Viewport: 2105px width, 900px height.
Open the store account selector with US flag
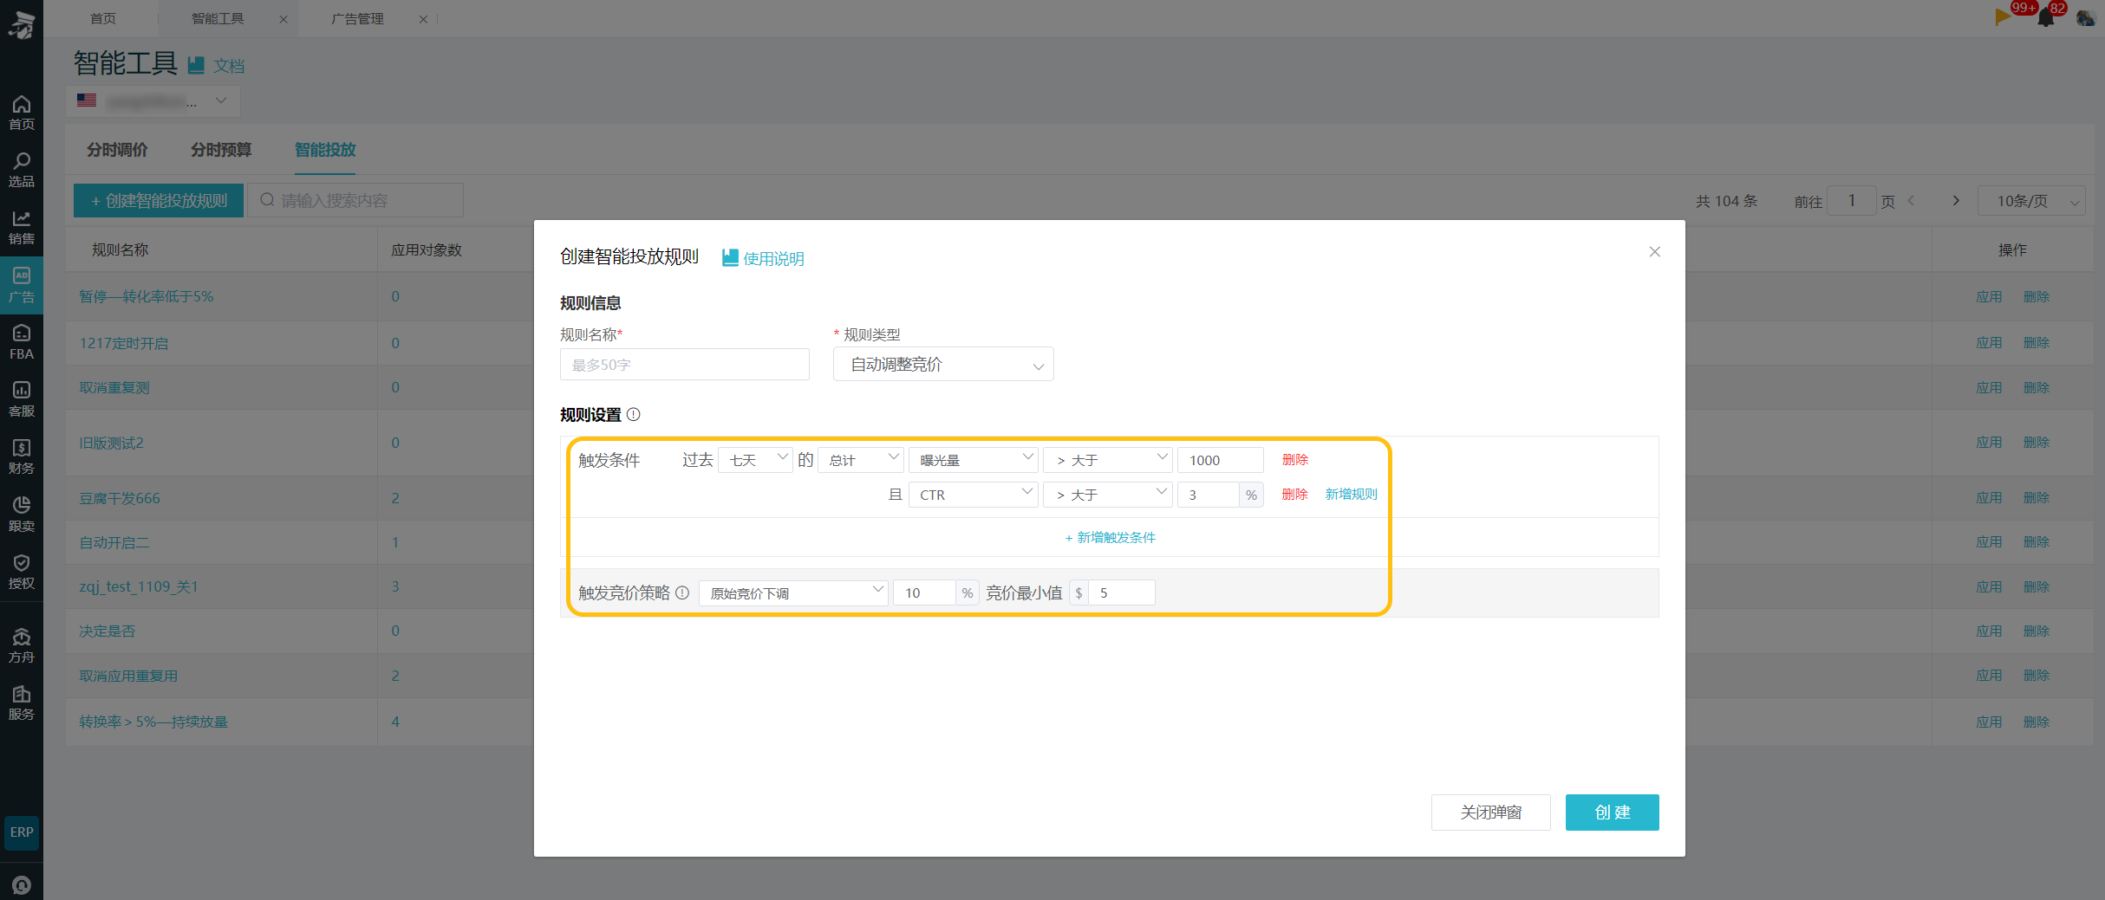point(153,101)
